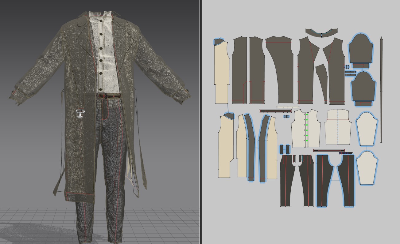Click the metal buckle hanging on the 3D coat
The height and width of the screenshot is (244, 400).
(80, 113)
